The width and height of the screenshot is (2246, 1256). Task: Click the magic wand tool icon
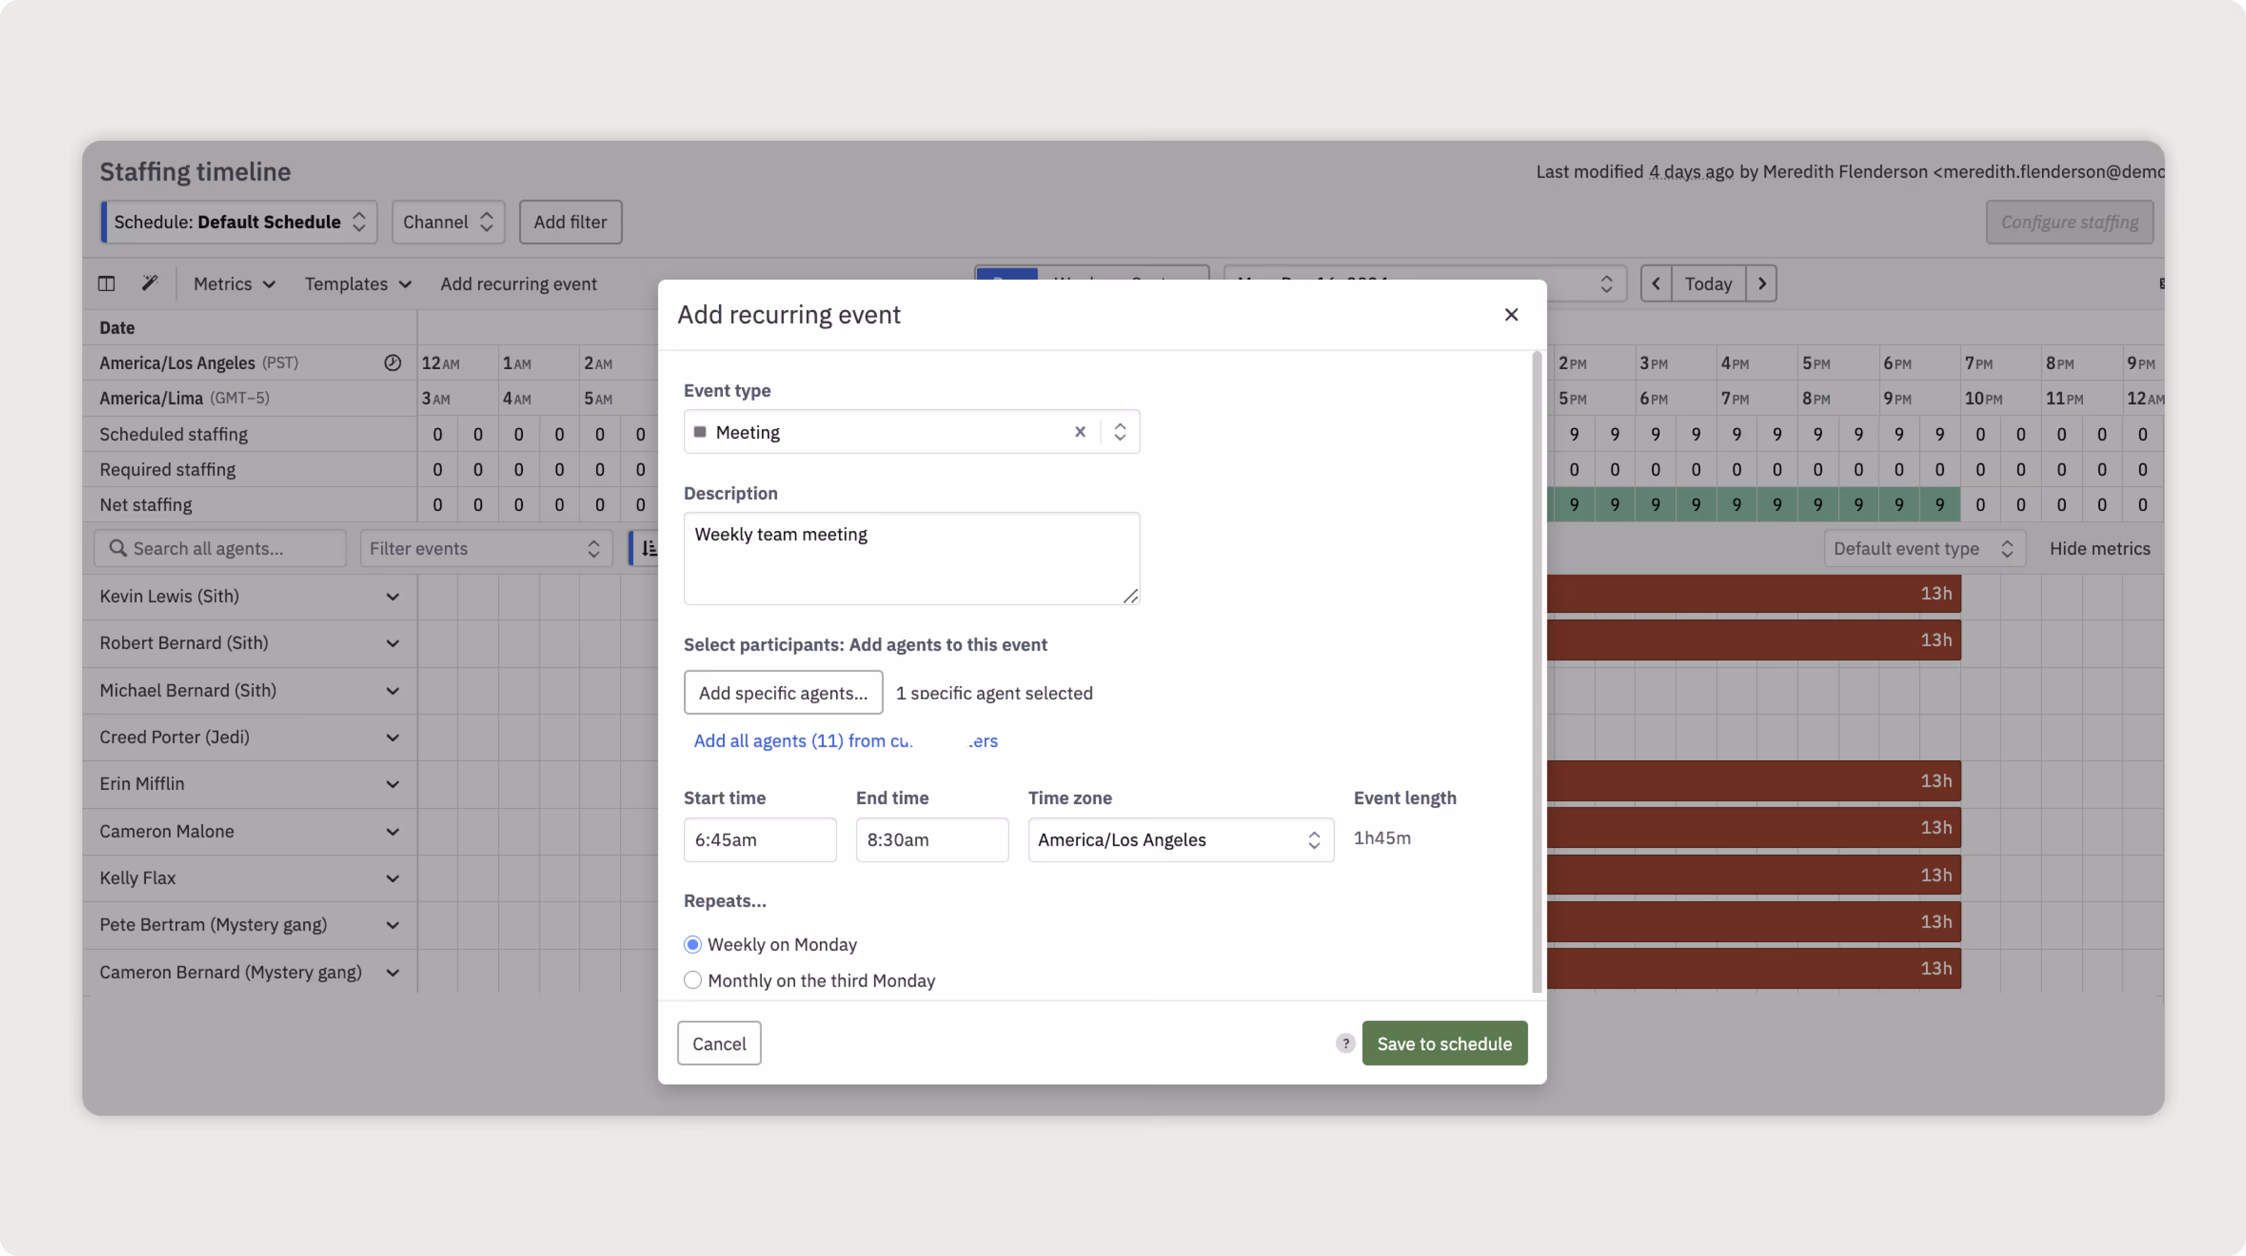tap(150, 284)
